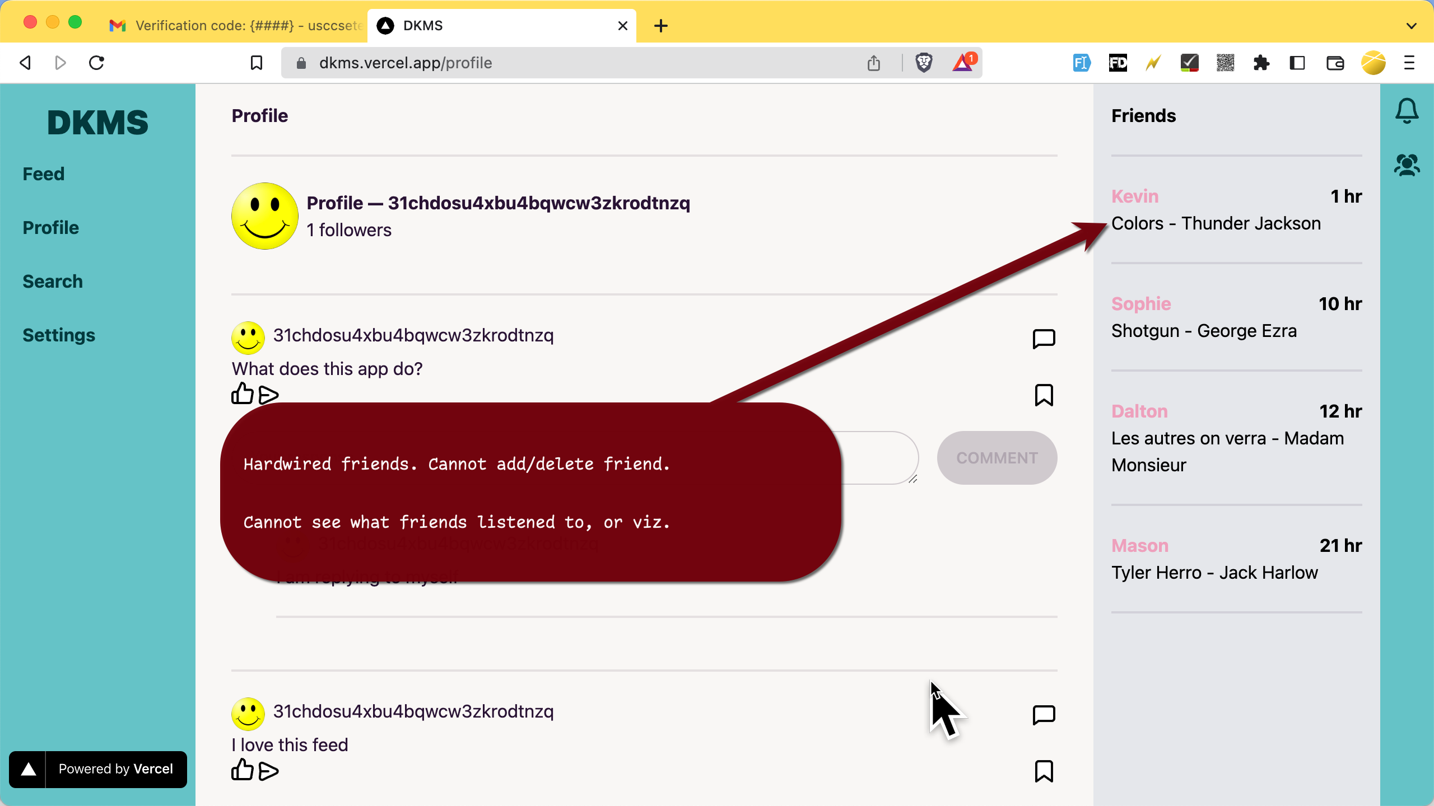Viewport: 1434px width, 806px height.
Task: Switch to the Gmail verification code tab
Action: tap(235, 26)
